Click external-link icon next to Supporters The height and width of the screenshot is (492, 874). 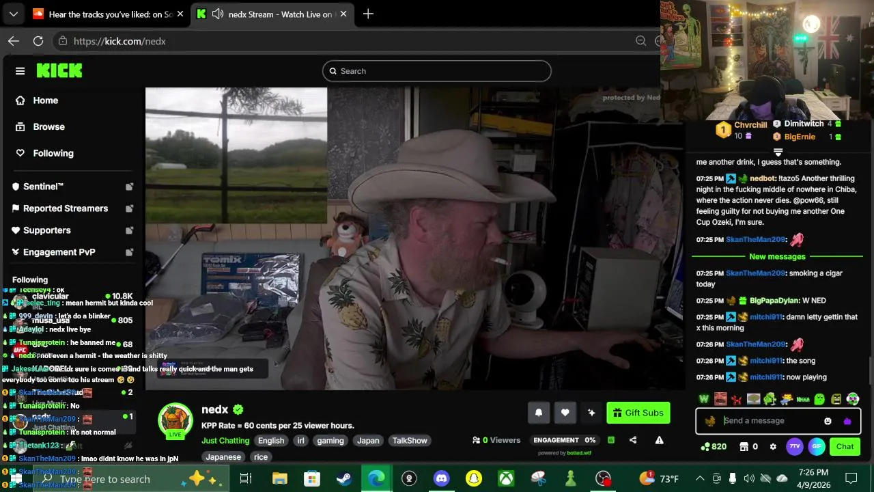(x=129, y=230)
